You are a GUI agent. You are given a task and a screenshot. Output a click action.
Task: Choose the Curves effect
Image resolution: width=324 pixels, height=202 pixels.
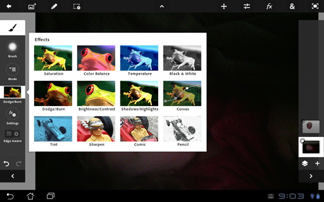pyautogui.click(x=183, y=96)
